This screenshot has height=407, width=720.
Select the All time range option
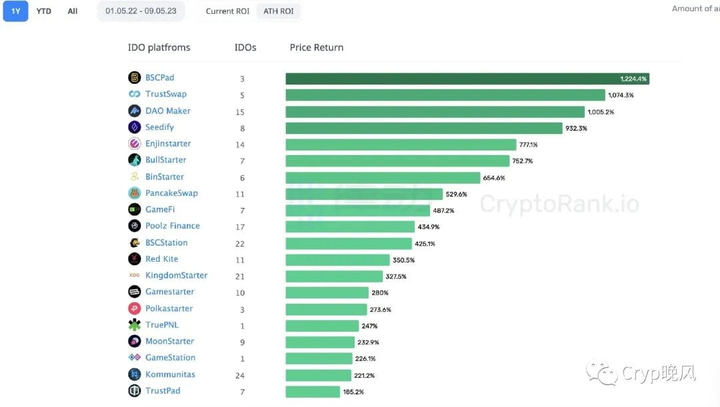click(x=73, y=11)
